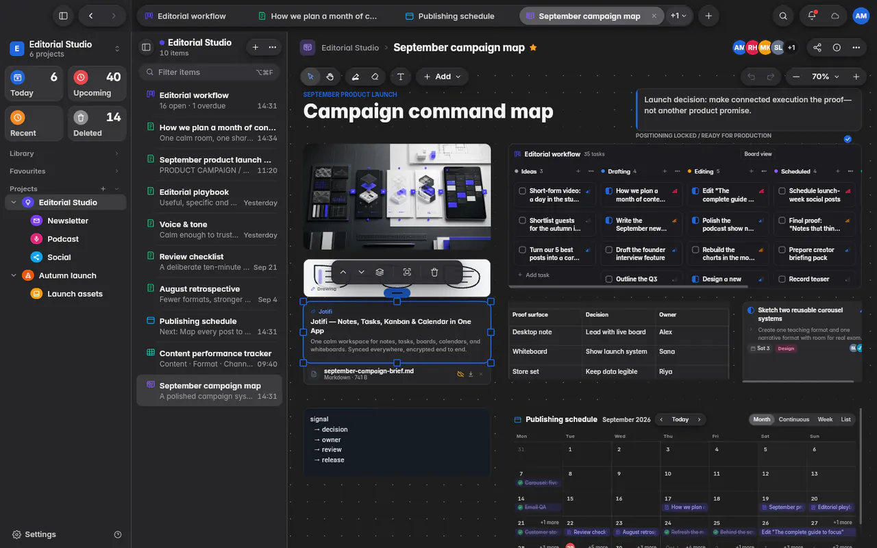Click the pointer select tool

point(310,77)
